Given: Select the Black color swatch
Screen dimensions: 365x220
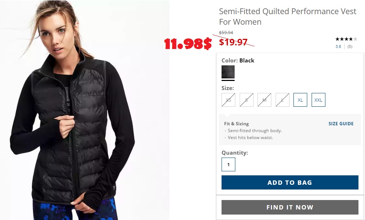Looking at the screenshot, I should coord(228,72).
